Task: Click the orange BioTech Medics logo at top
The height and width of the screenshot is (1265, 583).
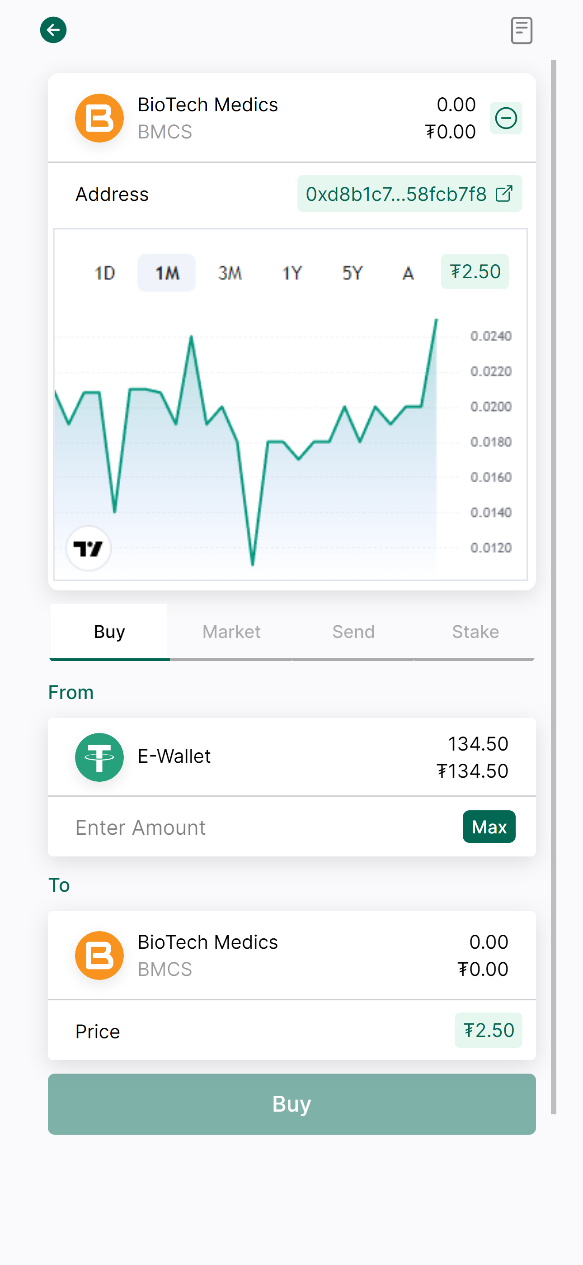Action: (x=99, y=118)
